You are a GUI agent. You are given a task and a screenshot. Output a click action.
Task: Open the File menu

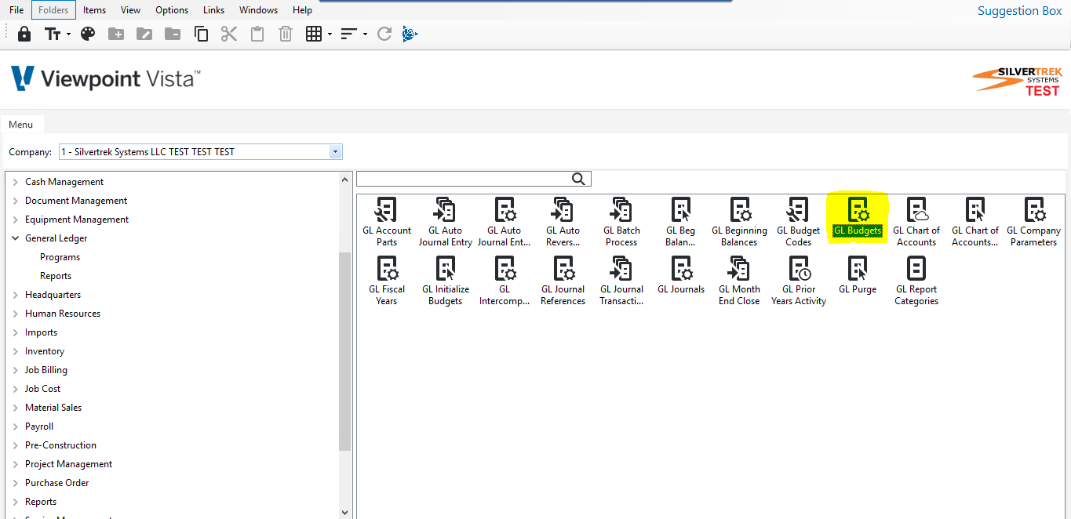(16, 10)
